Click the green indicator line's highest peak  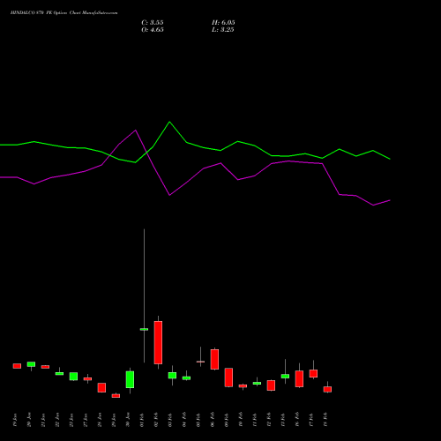coord(169,122)
